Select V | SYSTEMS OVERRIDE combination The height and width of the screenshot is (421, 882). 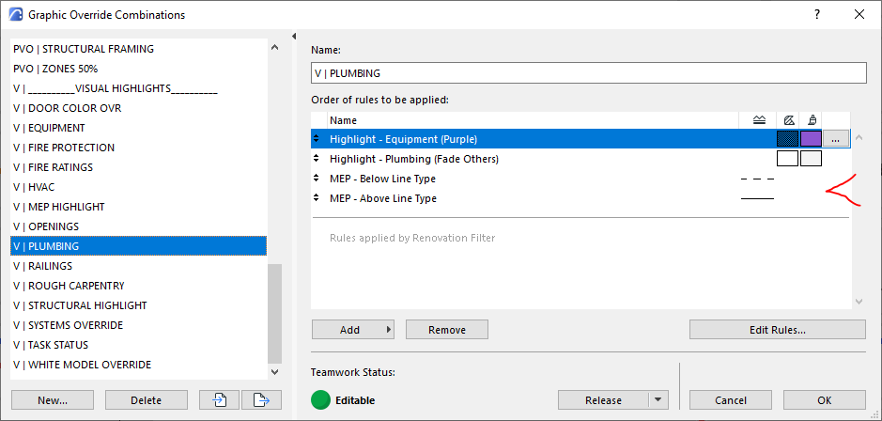[138, 325]
